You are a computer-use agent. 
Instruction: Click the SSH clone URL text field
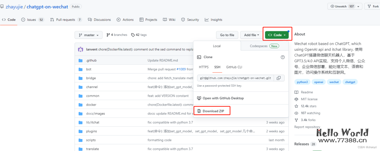point(235,78)
